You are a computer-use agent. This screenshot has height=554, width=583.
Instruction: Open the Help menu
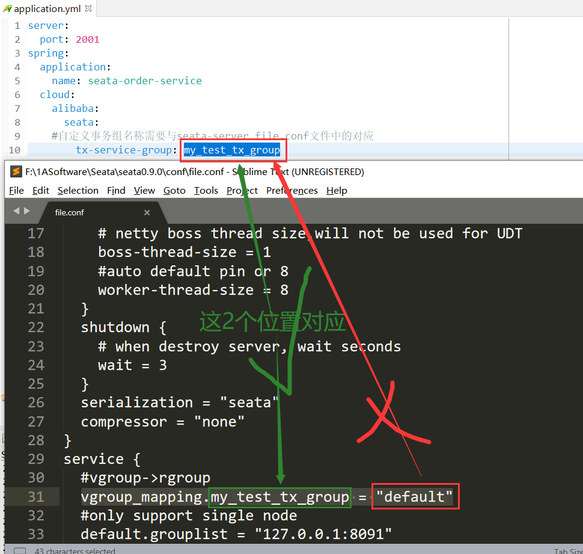(x=337, y=191)
